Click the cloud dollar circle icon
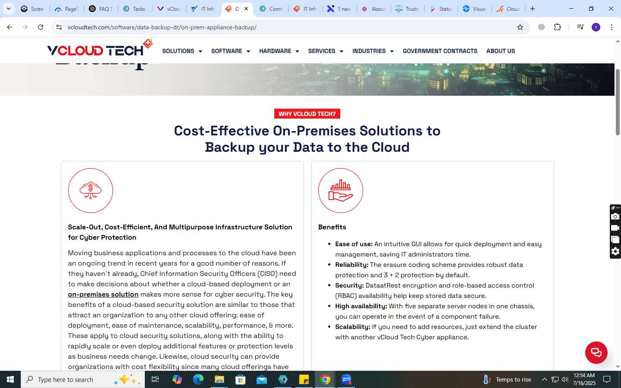The height and width of the screenshot is (388, 621). 91,191
